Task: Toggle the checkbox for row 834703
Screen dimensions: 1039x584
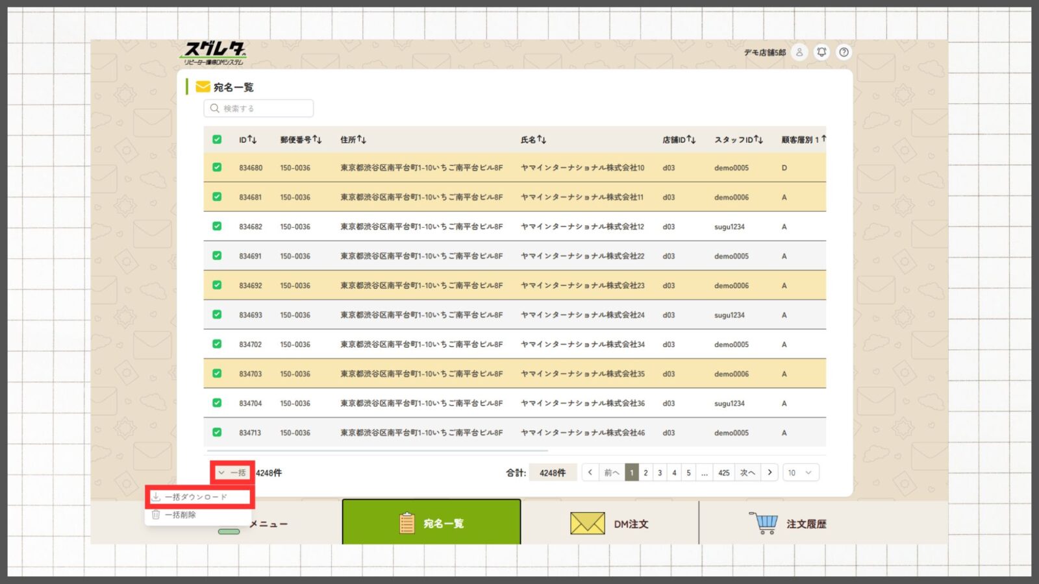Action: tap(217, 374)
